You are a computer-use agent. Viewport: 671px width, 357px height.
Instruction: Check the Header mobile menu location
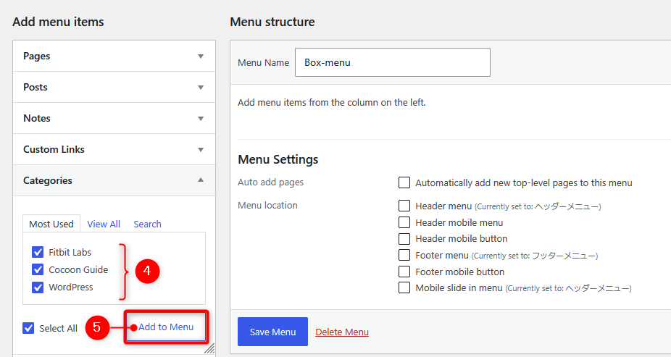pos(404,222)
